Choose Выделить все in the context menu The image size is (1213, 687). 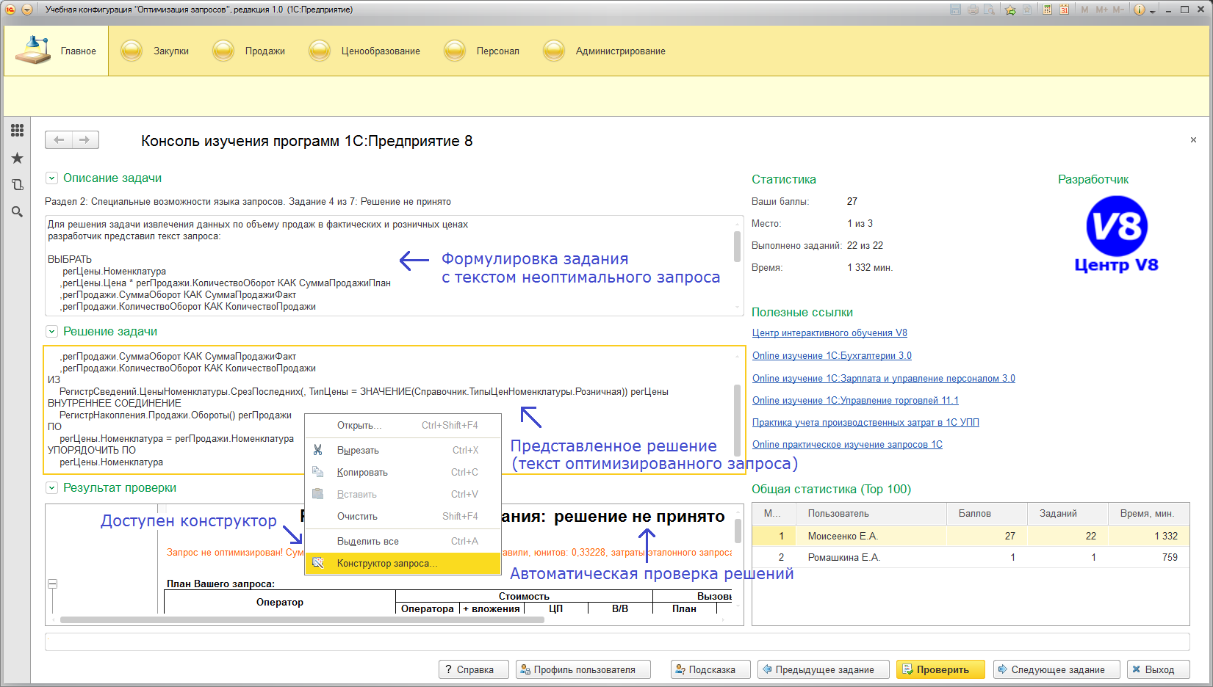point(403,541)
